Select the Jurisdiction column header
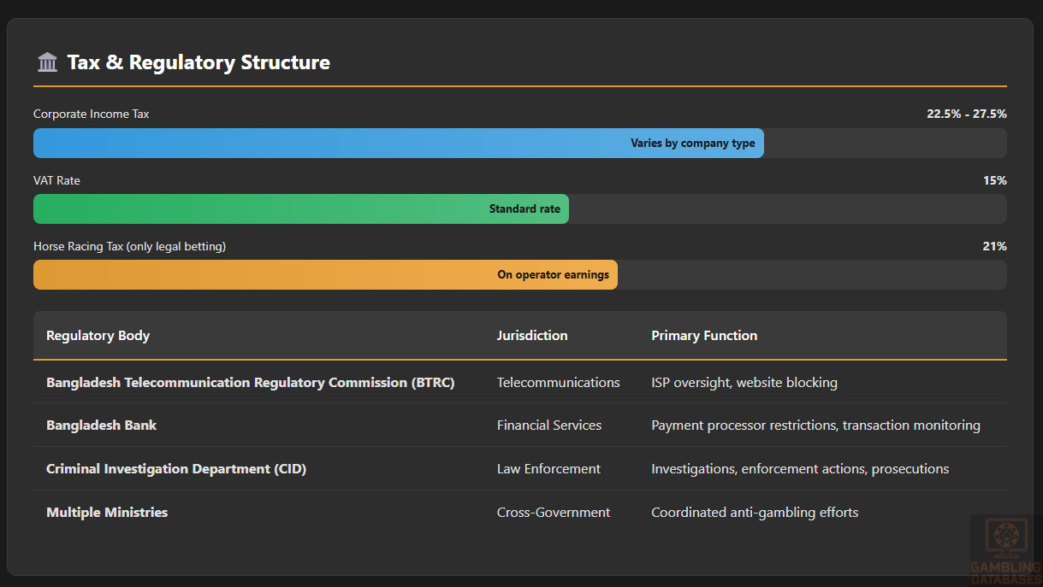 (x=531, y=336)
